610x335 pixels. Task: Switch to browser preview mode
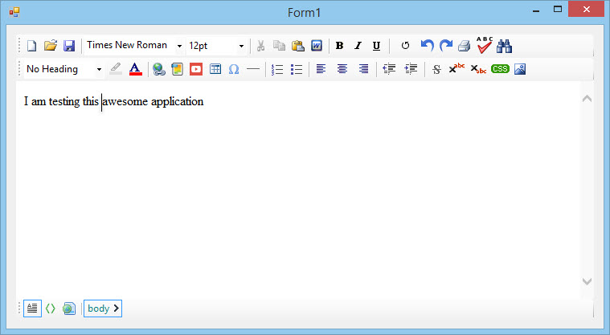tap(69, 308)
